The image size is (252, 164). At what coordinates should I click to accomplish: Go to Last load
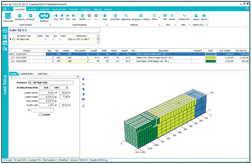pyautogui.click(x=74, y=17)
